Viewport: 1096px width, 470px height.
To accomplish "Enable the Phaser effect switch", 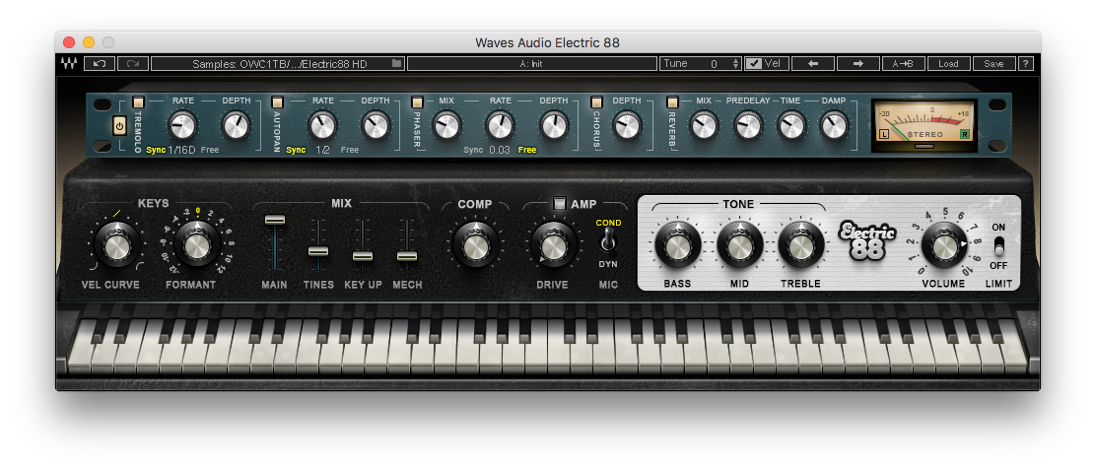I will [x=418, y=101].
